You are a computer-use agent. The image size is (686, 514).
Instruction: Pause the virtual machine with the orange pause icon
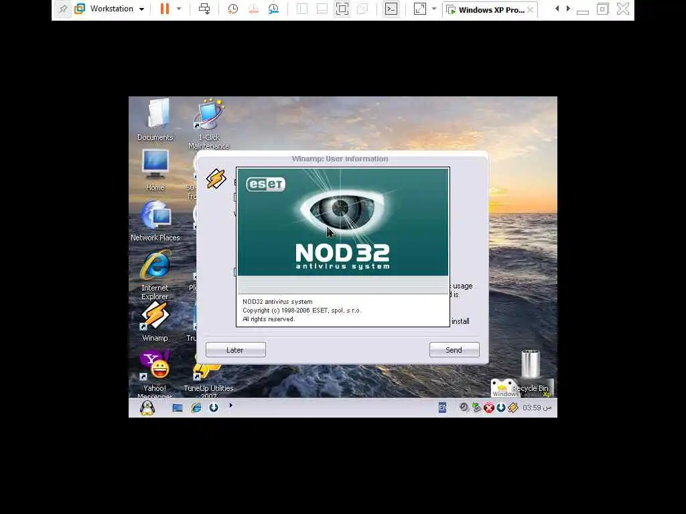tap(165, 9)
